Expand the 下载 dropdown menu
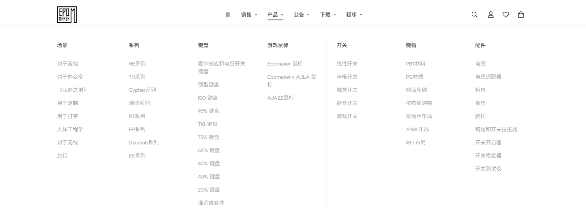The width and height of the screenshot is (586, 221). click(328, 15)
